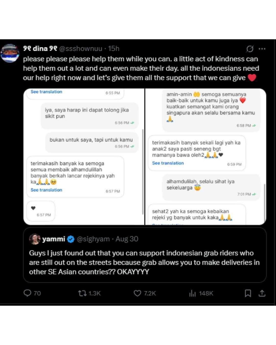Open yammi's small profile avatar
The width and height of the screenshot is (276, 345).
35,239
